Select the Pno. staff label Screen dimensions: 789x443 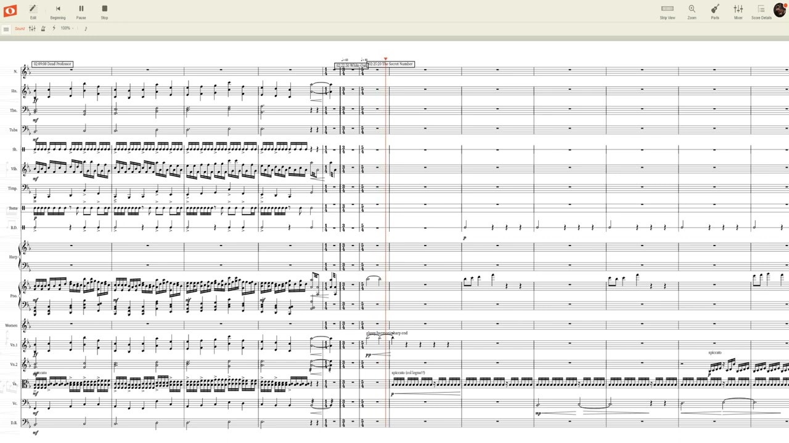click(13, 296)
